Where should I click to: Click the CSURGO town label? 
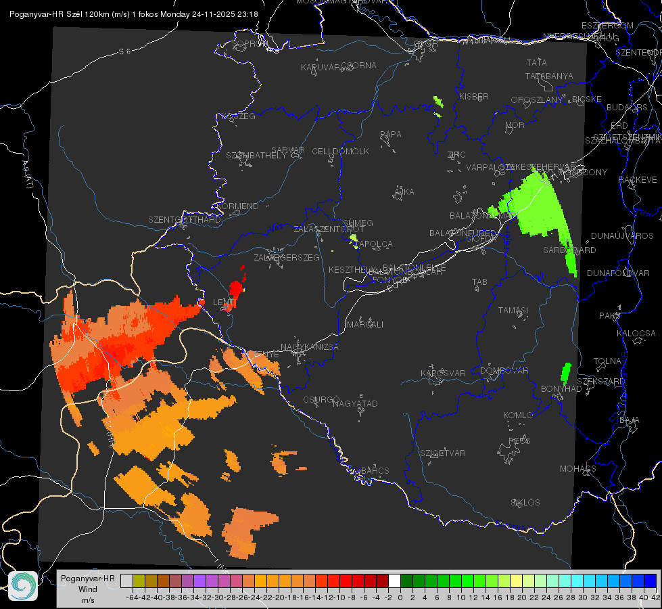tap(321, 400)
